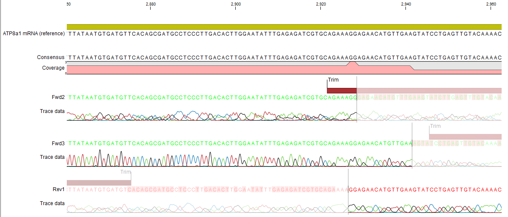This screenshot has height=217, width=508.
Task: Select the Rev1 sequence name
Action: point(58,189)
